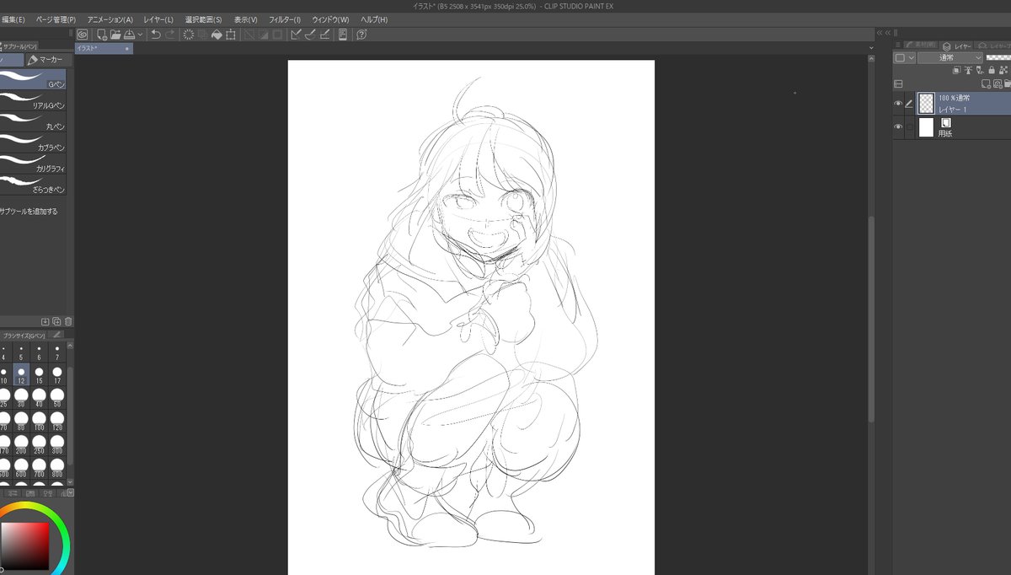Click the Scale/Rotate transform icon
The width and height of the screenshot is (1011, 575).
pos(231,35)
